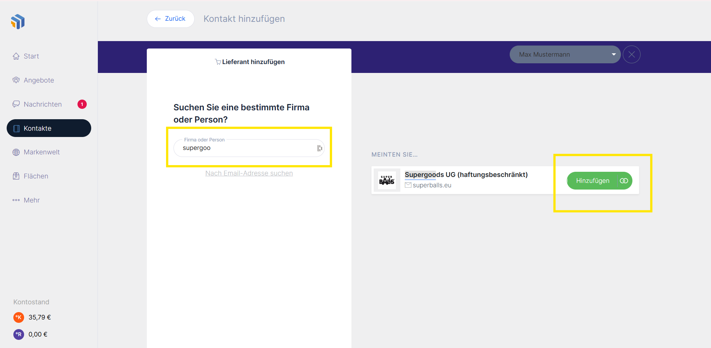Click the app logo in sidebar
Viewport: 711px width, 348px height.
[x=18, y=22]
